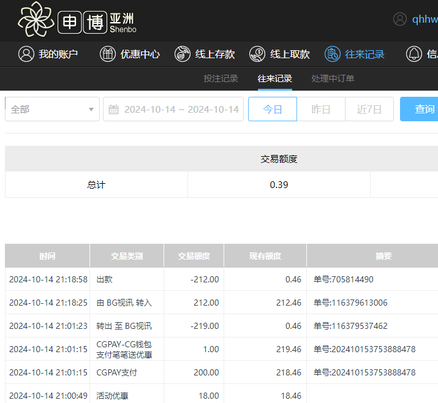Switch to the 投注记录 tab
This screenshot has height=403, width=438.
221,78
